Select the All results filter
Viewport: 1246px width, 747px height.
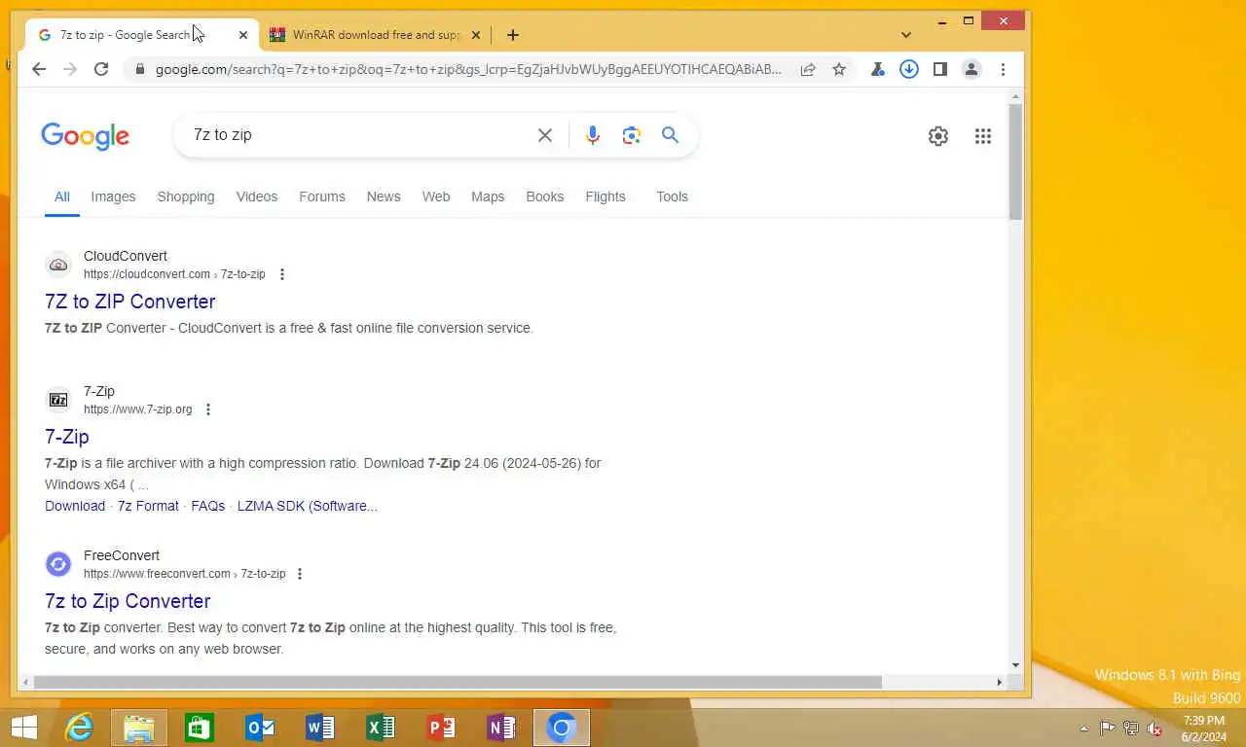tap(62, 196)
